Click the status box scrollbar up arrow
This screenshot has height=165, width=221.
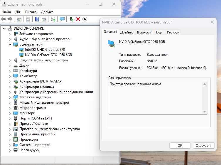point(205,85)
